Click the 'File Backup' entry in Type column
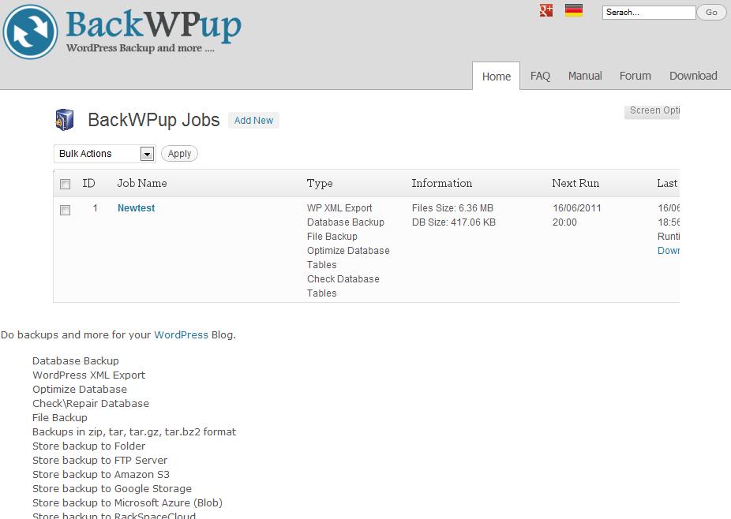731x519 pixels. 332,237
